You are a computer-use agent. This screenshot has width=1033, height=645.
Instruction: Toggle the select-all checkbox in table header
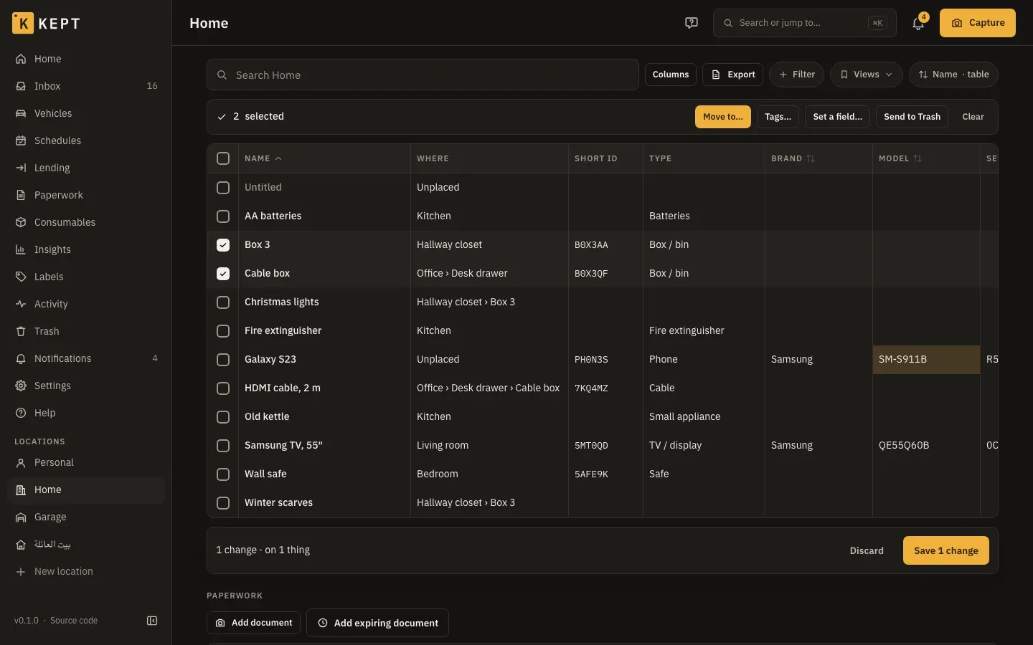[x=223, y=158]
